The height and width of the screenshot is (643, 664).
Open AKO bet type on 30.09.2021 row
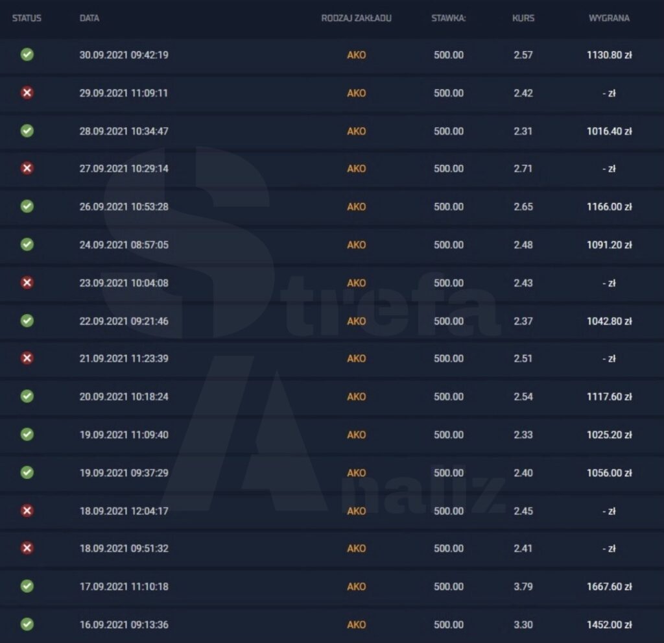coord(357,55)
